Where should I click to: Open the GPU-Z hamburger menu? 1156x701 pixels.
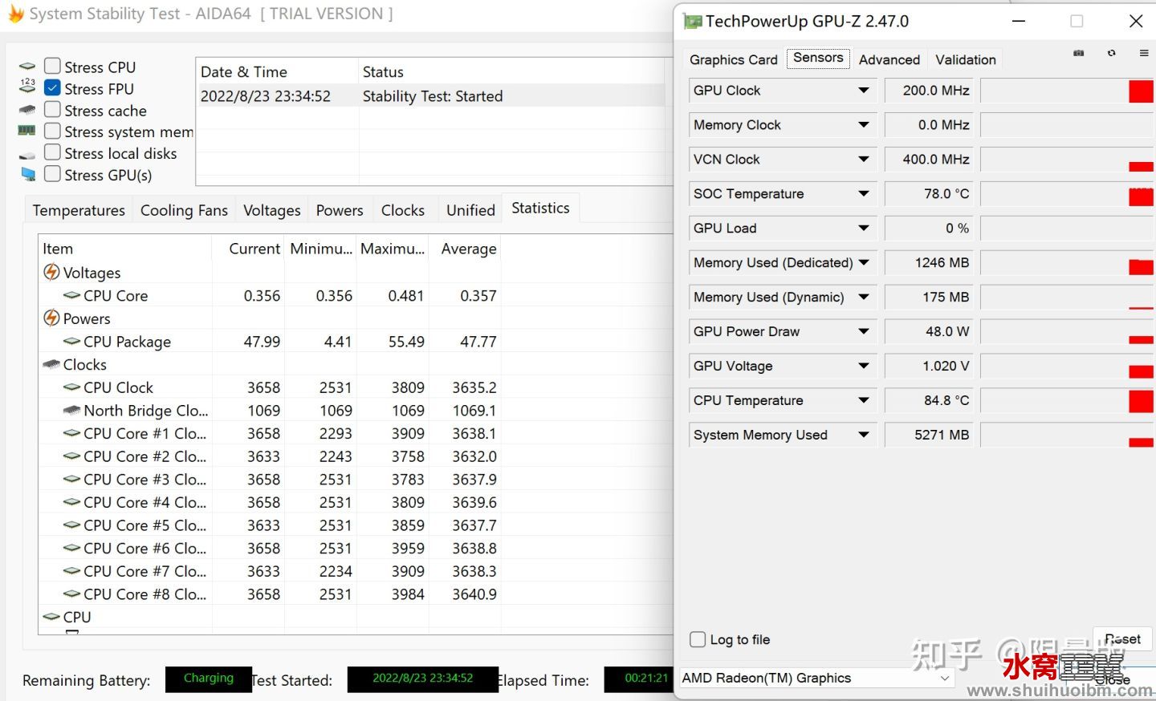tap(1143, 53)
